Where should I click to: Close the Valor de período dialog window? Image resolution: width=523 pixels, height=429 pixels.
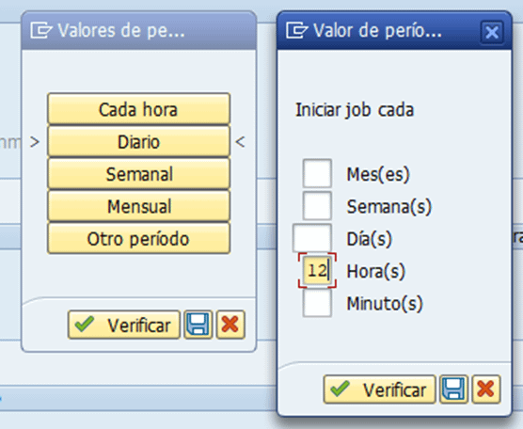pos(492,32)
